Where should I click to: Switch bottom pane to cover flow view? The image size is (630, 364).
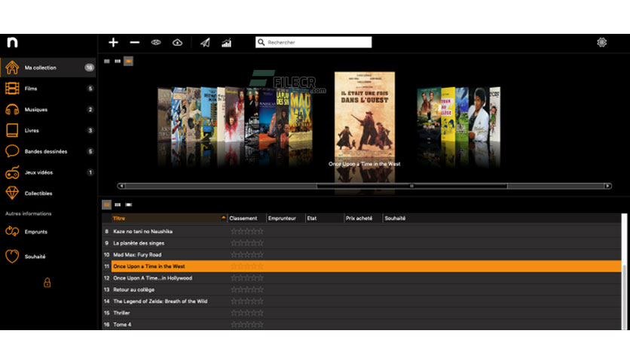point(129,205)
